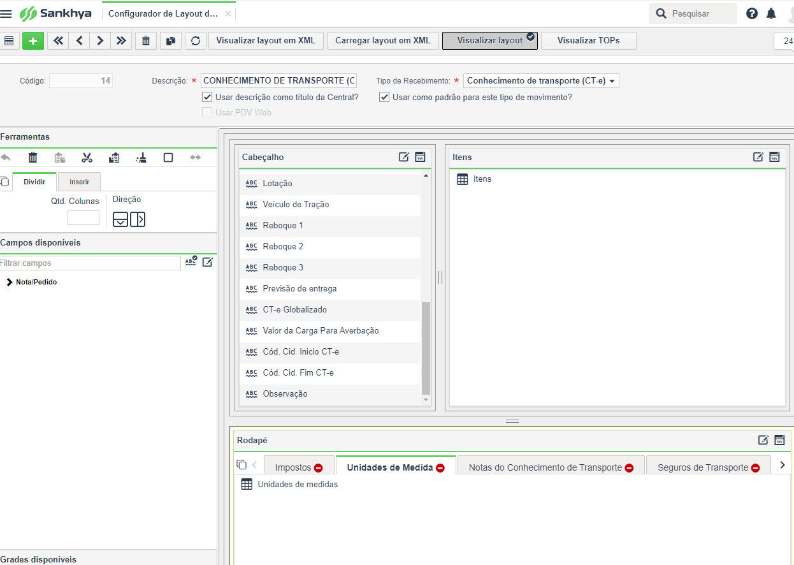The width and height of the screenshot is (794, 565).
Task: Edit the Rodapé panel properties
Action: pos(763,440)
